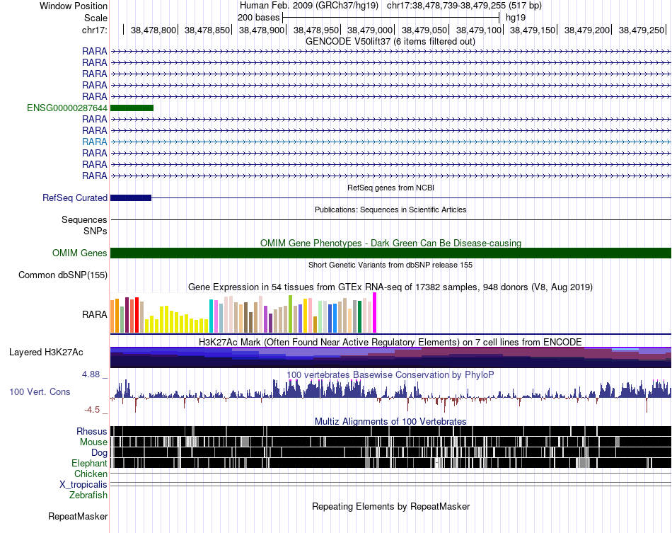The width and height of the screenshot is (672, 533).
Task: Click the cyan bar in GTEx expression chart
Action: coord(211,316)
